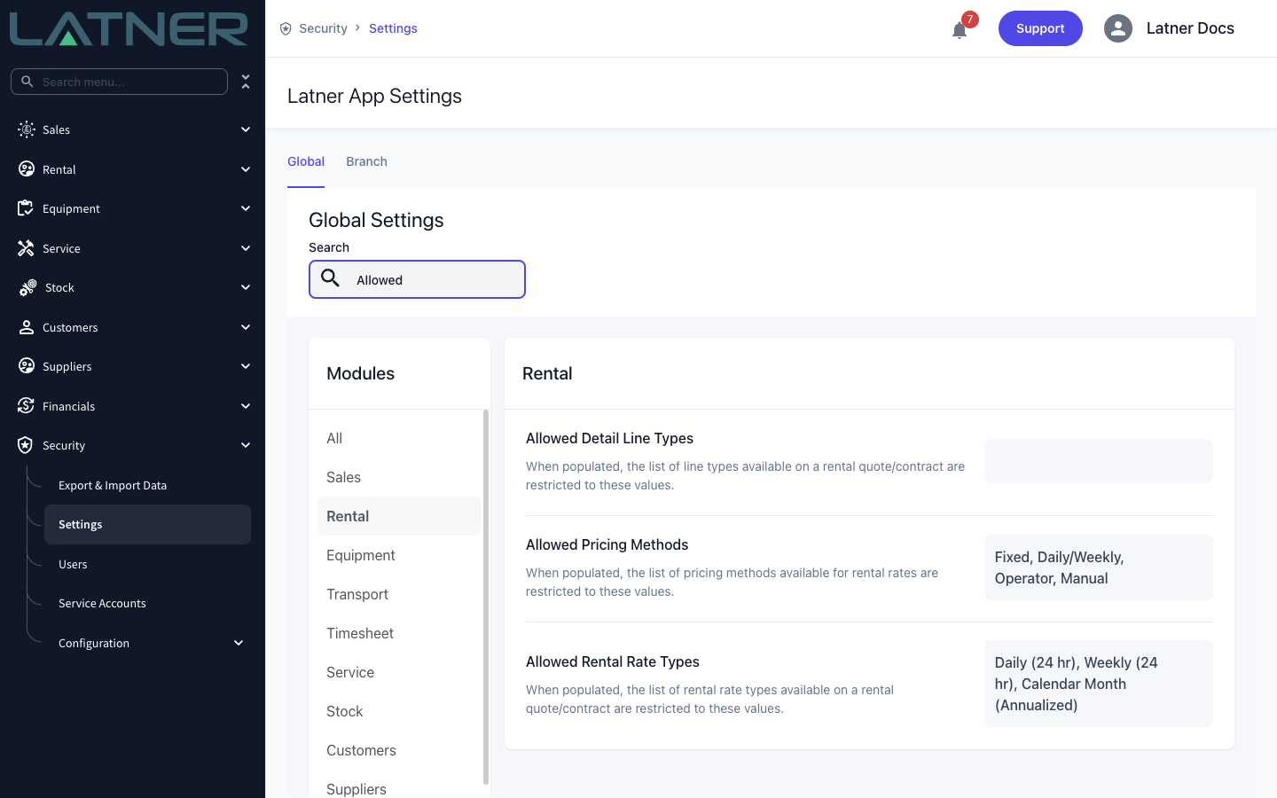Switch to the Branch tab
This screenshot has width=1277, height=798.
pos(366,161)
